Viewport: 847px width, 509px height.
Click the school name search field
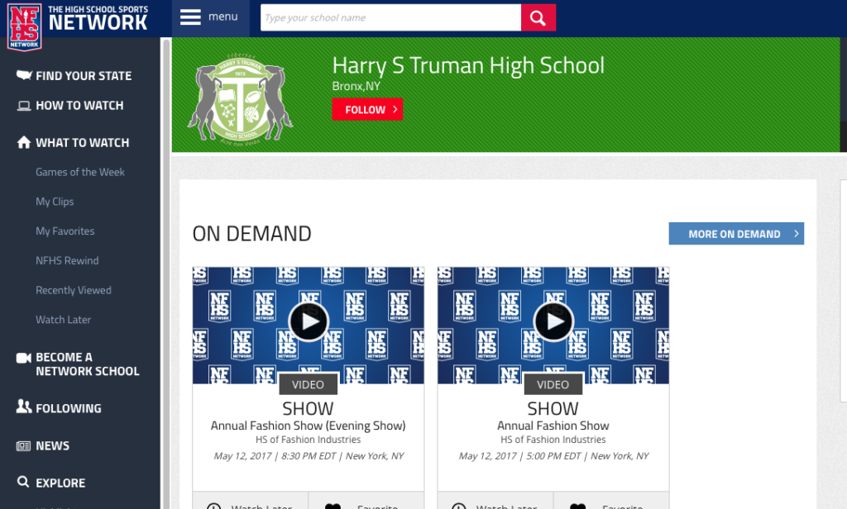[390, 18]
